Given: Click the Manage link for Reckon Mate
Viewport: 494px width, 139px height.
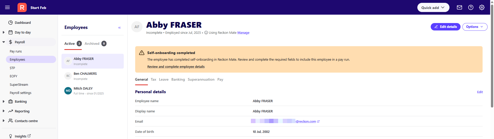Looking at the screenshot, I should tap(243, 33).
